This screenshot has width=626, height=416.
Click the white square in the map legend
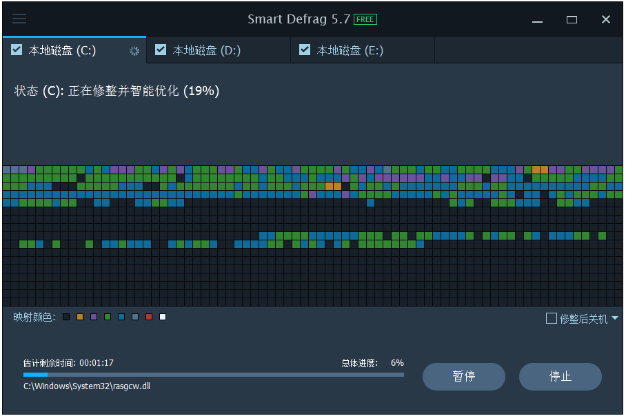[x=162, y=317]
